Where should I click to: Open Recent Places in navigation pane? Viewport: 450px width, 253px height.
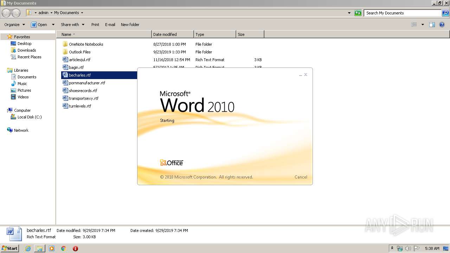coord(29,57)
